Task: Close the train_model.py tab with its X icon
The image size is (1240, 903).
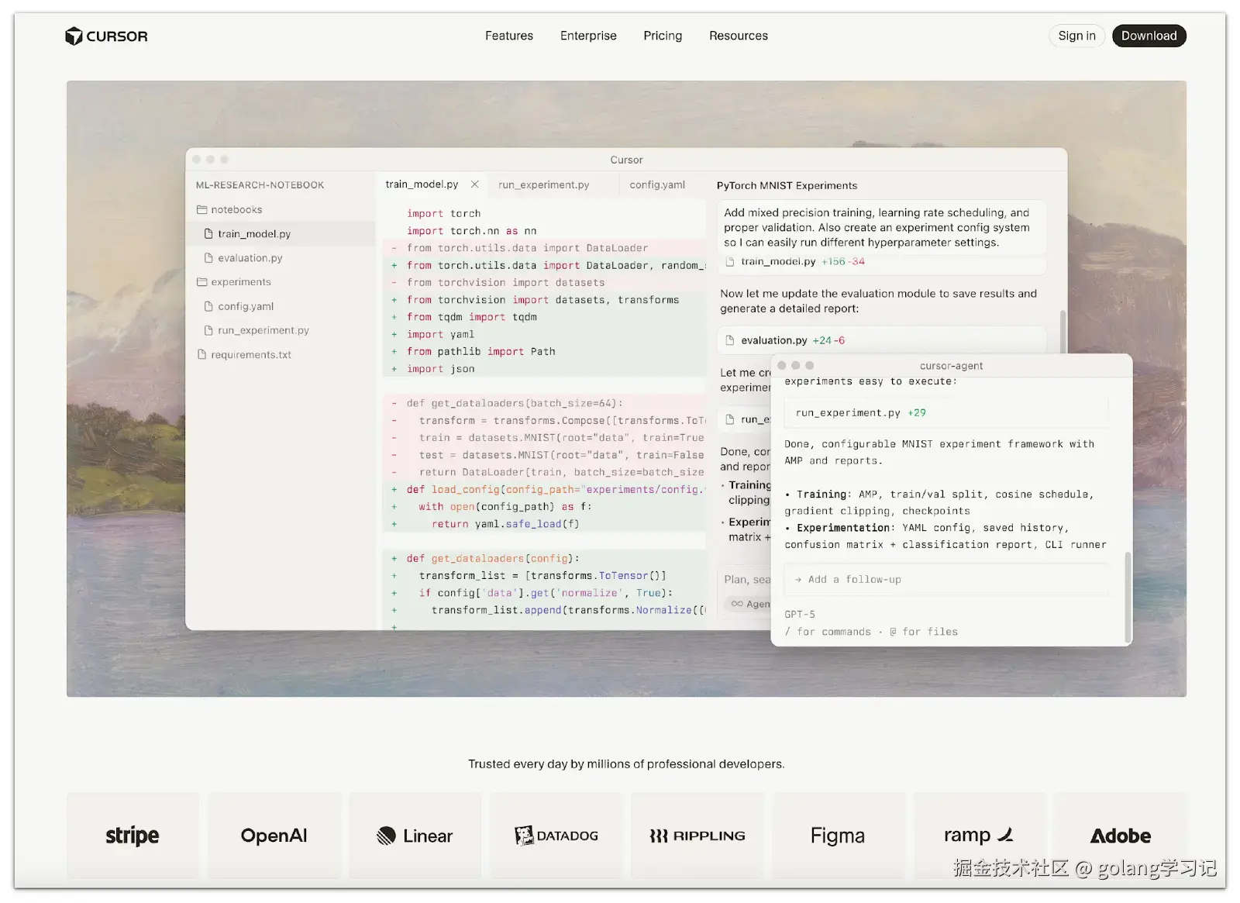Action: [475, 184]
